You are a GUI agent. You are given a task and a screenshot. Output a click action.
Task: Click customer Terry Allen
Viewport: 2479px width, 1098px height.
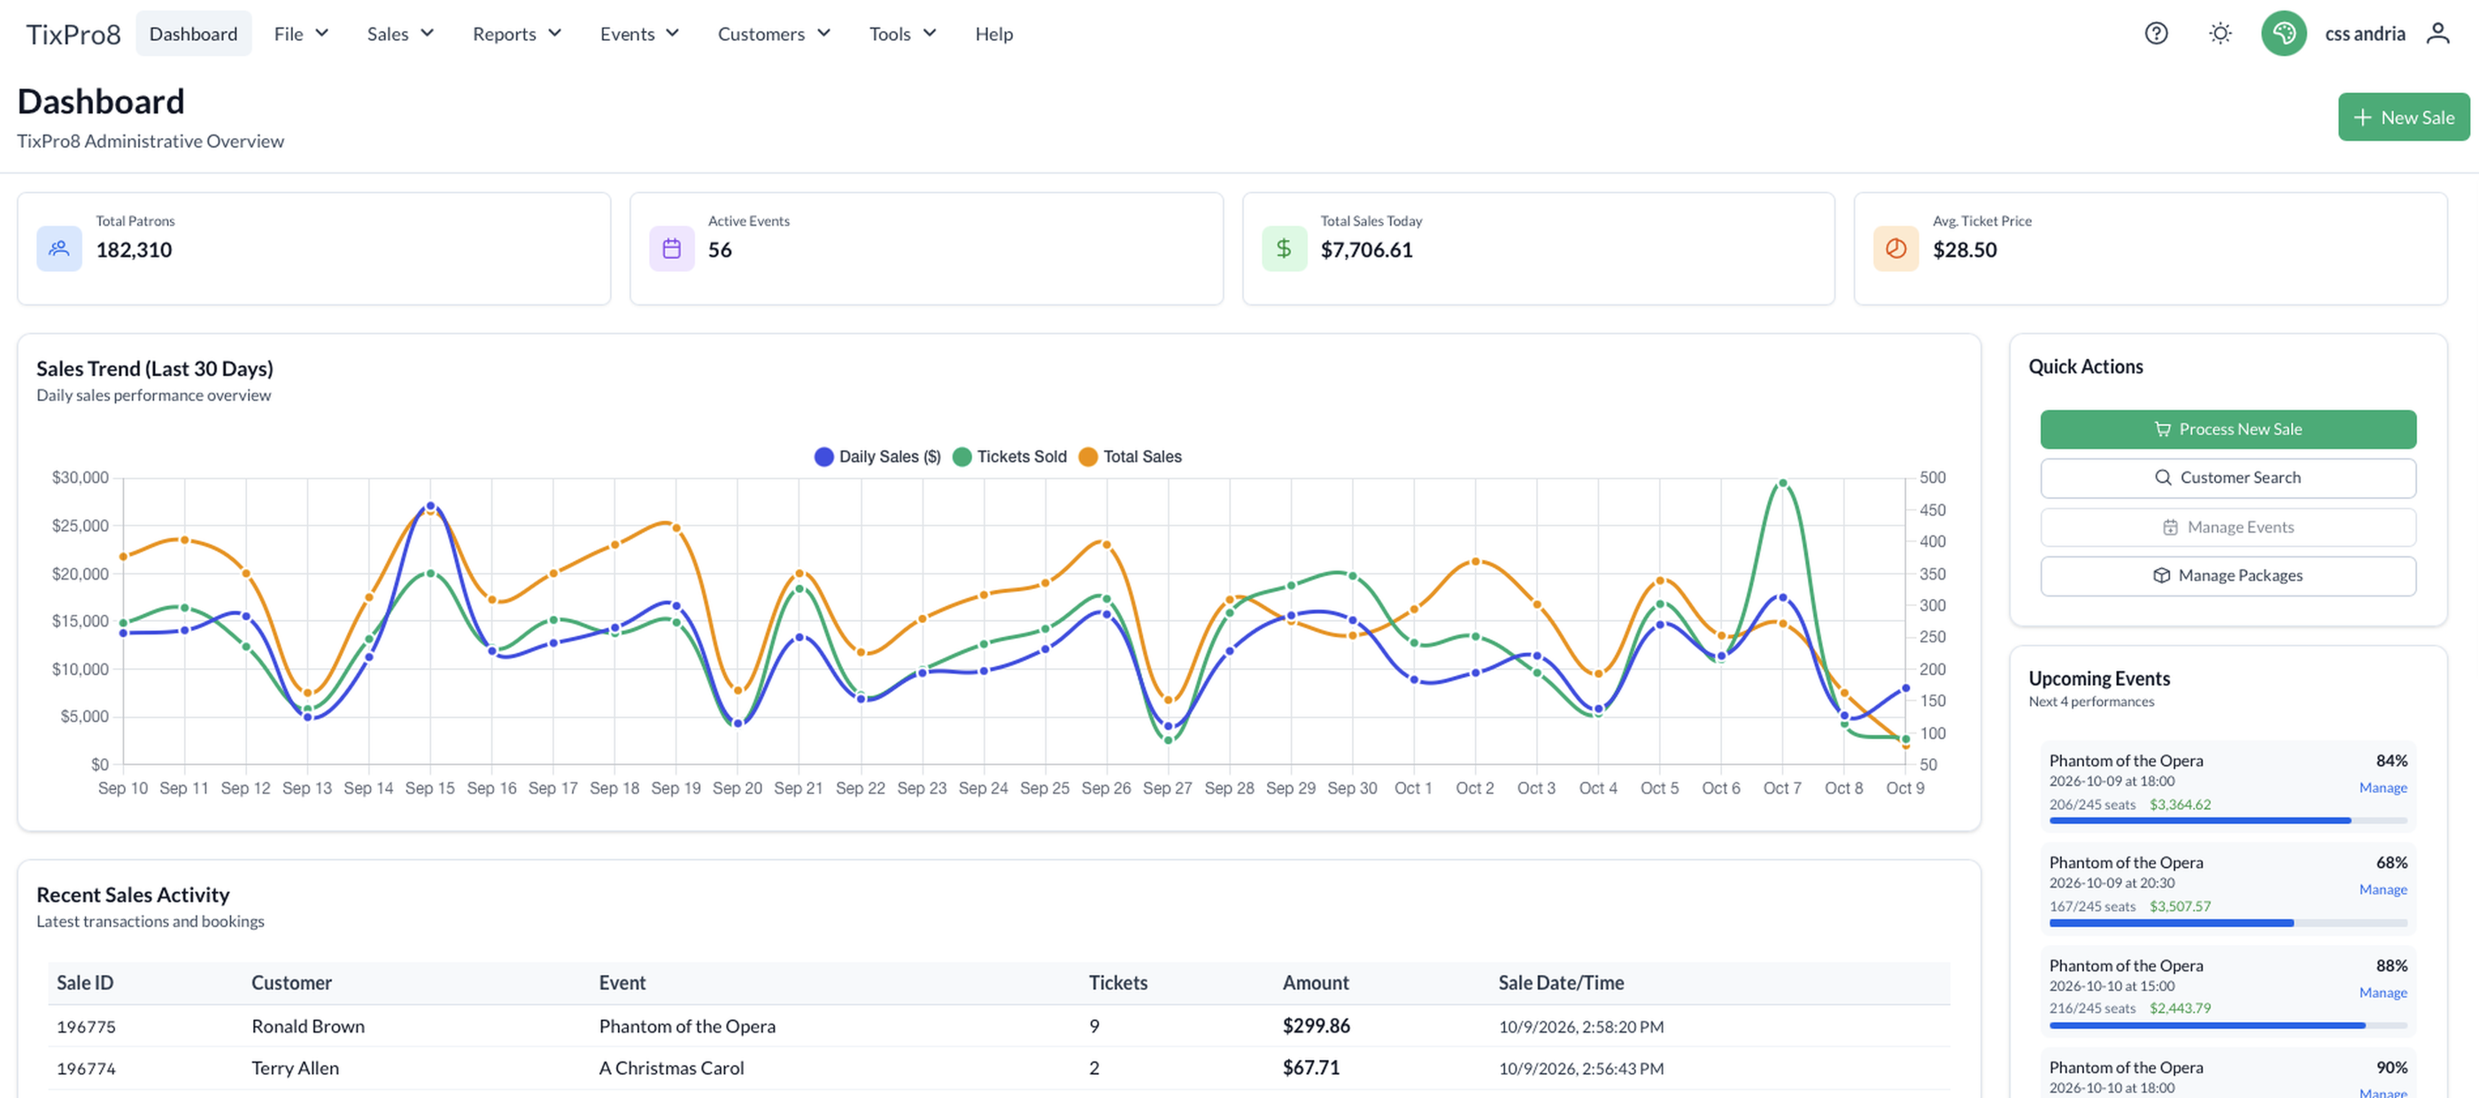295,1068
